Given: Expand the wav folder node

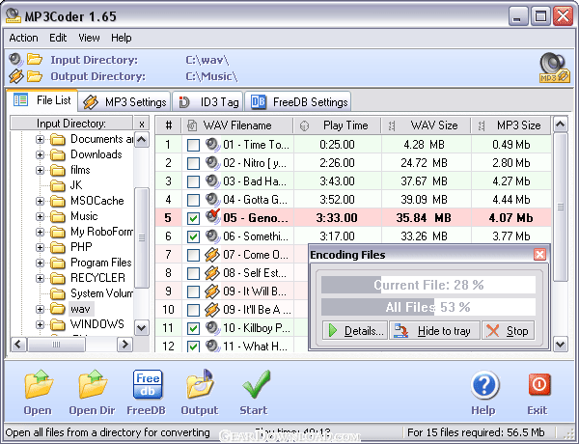Looking at the screenshot, I should point(40,309).
